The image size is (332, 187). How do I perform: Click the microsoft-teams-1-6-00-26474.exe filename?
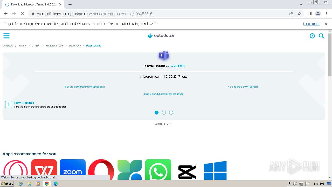164,77
